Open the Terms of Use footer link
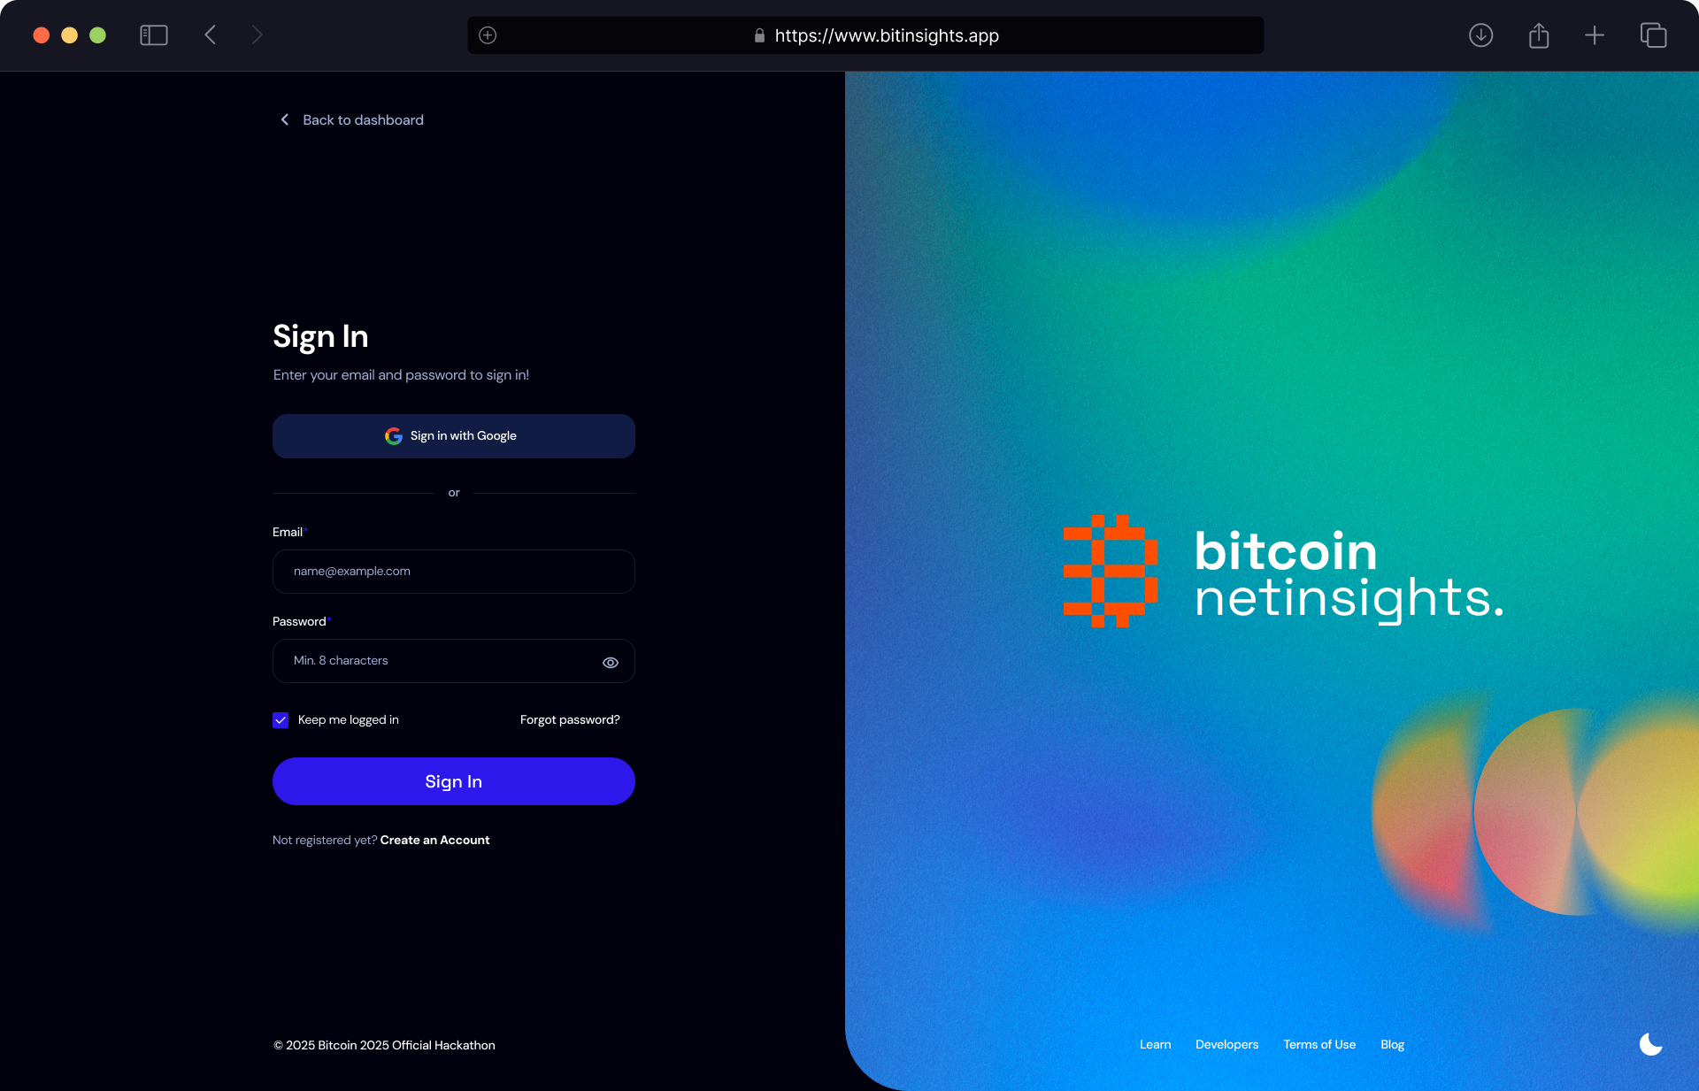The image size is (1699, 1091). [1319, 1044]
